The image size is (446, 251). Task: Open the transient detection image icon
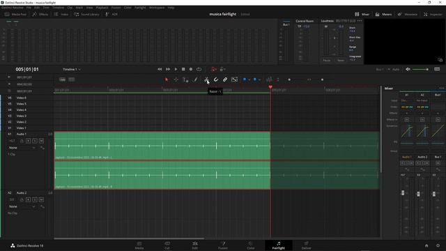point(234,79)
